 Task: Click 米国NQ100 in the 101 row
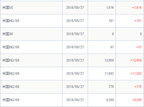(x=11, y=21)
